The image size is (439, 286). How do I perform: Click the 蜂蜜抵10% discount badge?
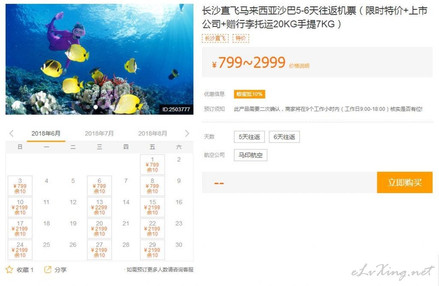[250, 94]
